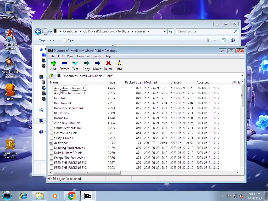Select the Crazy Taxi.lnk file row

click(x=144, y=138)
